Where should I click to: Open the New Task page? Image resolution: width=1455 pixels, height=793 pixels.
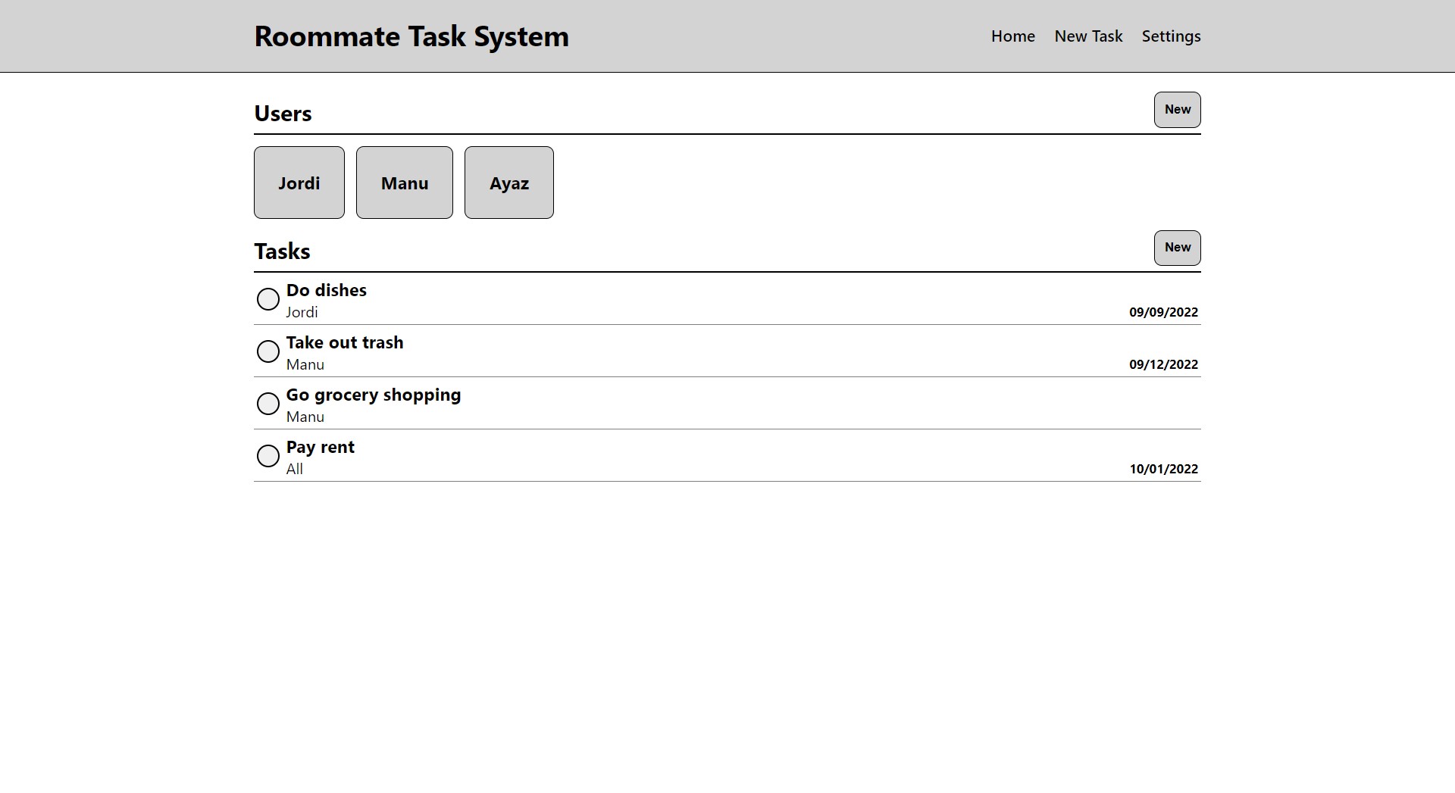tap(1088, 36)
